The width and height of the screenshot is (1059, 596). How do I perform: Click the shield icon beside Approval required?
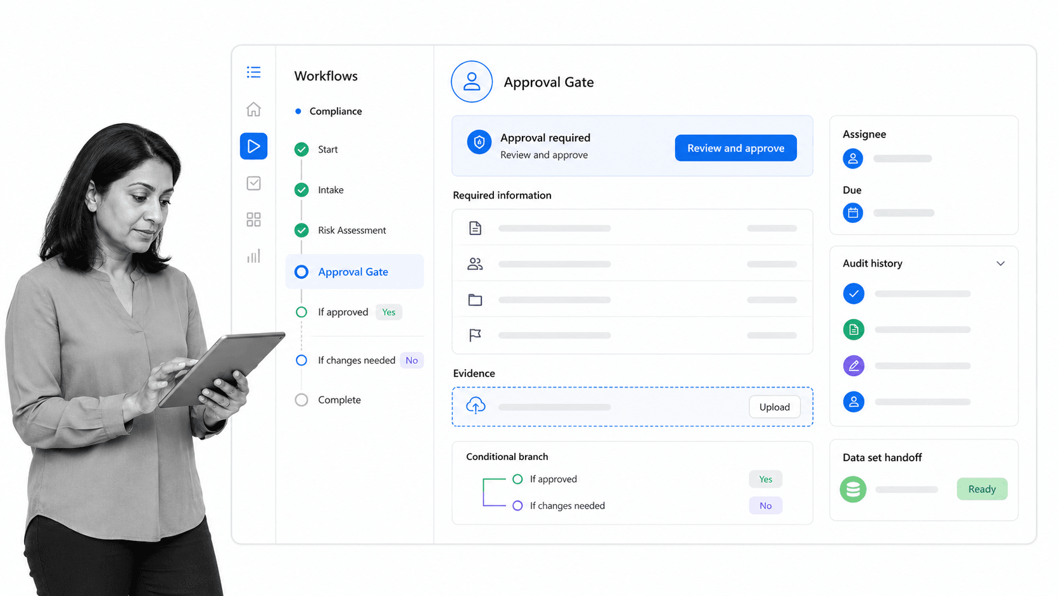(479, 143)
